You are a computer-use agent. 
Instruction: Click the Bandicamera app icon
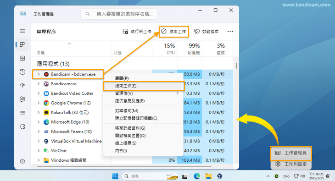click(46, 84)
